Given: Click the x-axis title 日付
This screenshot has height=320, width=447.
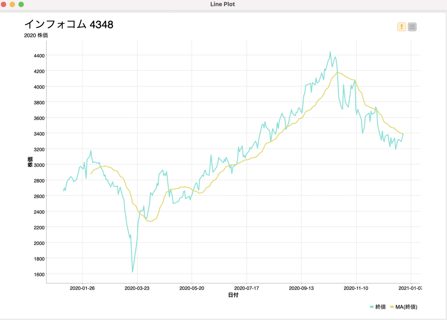Looking at the screenshot, I should 233,295.
